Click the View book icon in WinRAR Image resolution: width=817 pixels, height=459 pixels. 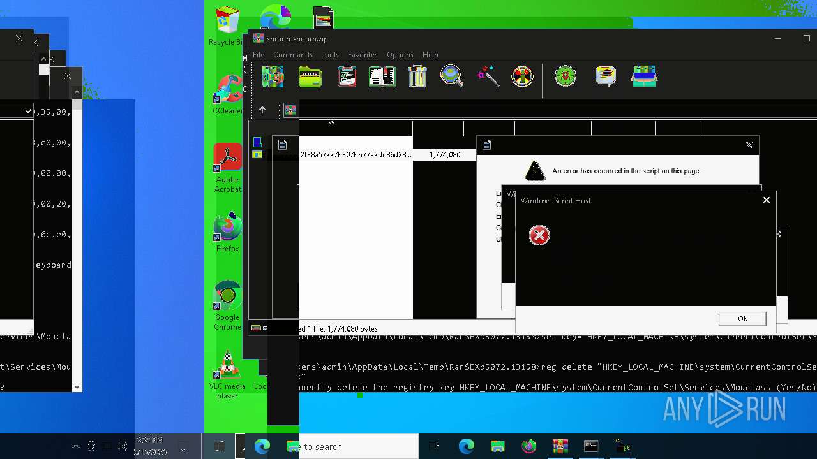(x=382, y=76)
